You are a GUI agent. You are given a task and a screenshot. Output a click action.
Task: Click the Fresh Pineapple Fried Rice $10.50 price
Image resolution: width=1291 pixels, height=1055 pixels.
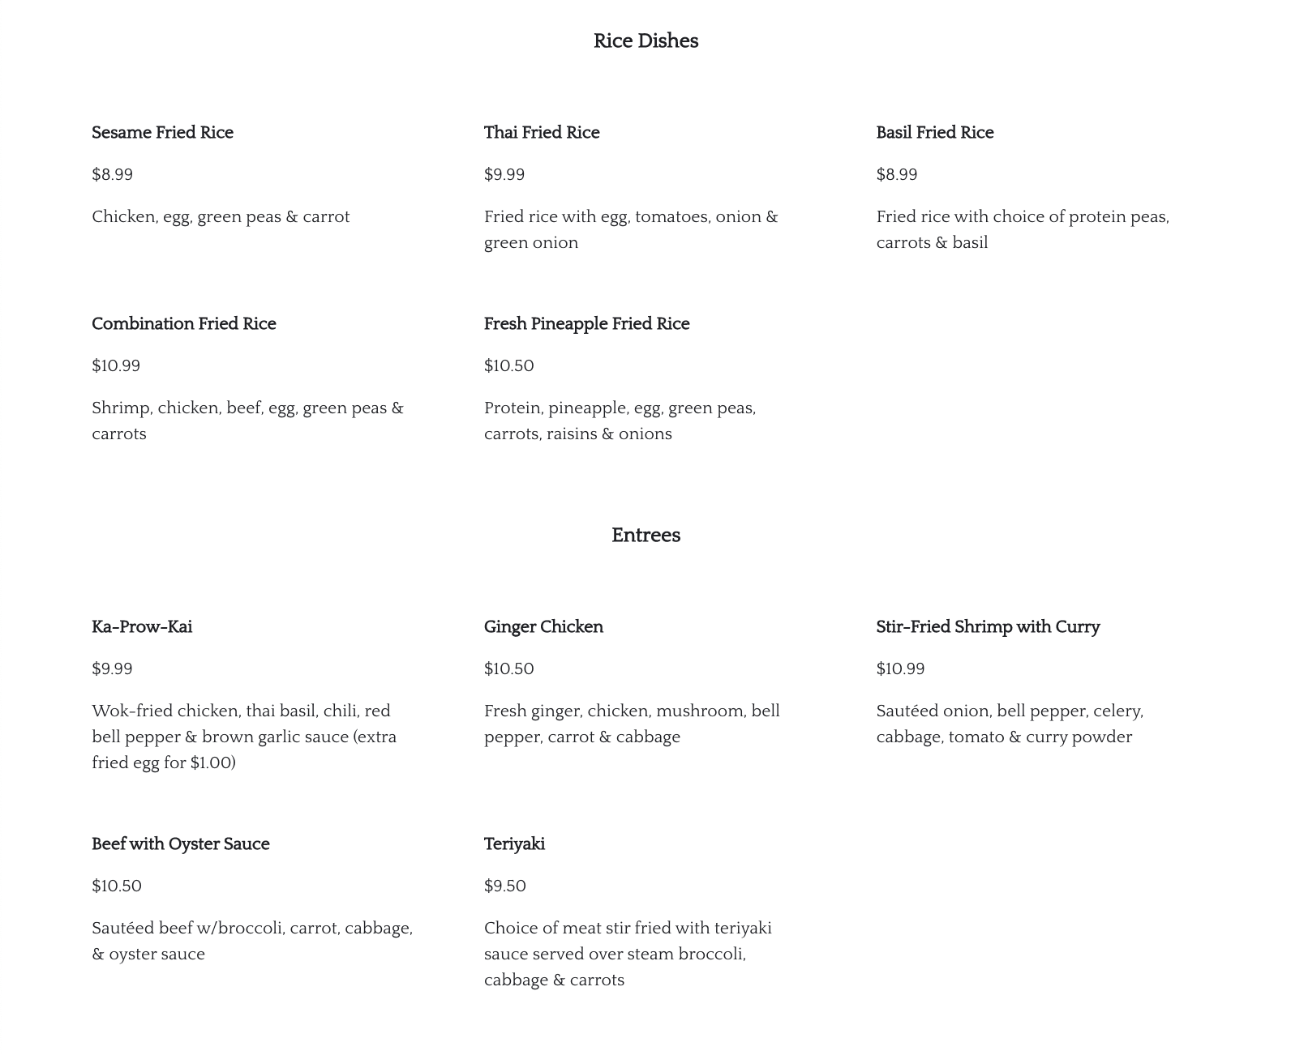click(x=508, y=366)
